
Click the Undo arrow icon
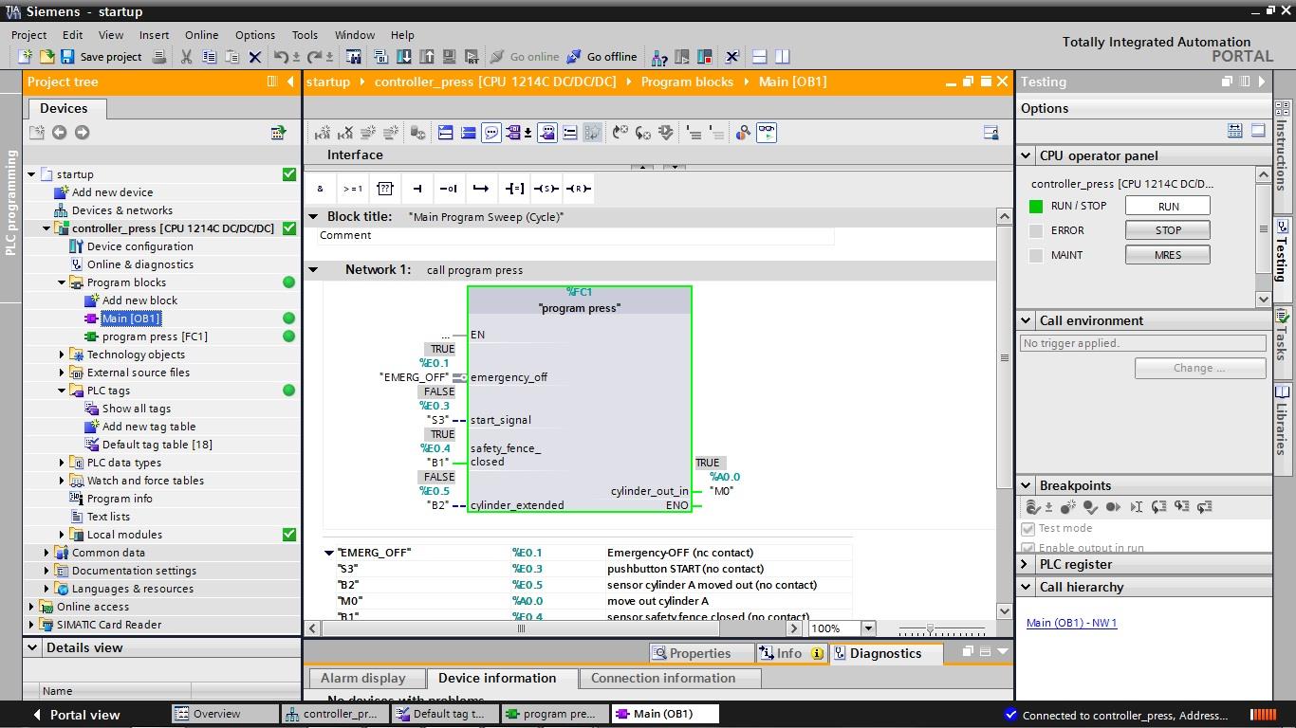[x=281, y=57]
